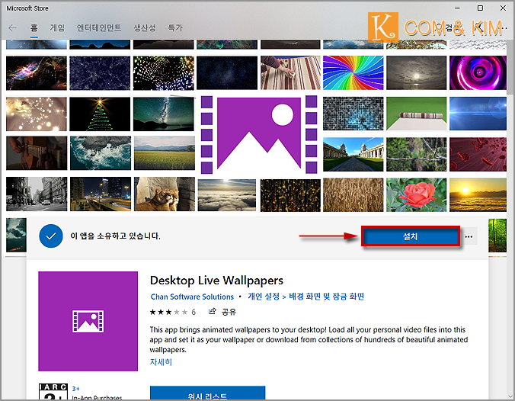Screen dimensions: 515x401
Task: Open the 게임 tab
Action: point(57,28)
